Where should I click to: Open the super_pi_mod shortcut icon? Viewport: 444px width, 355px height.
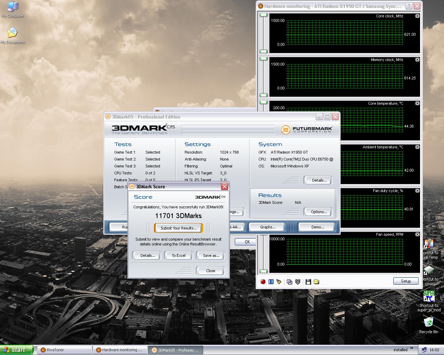coord(429,301)
